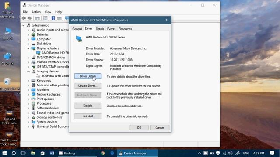Screen dimensions: 280x157
Task: Open View menu
Action: [48, 12]
